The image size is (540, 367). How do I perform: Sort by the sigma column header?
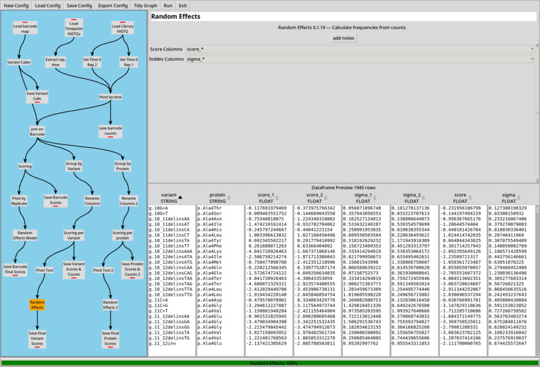[x=512, y=198]
